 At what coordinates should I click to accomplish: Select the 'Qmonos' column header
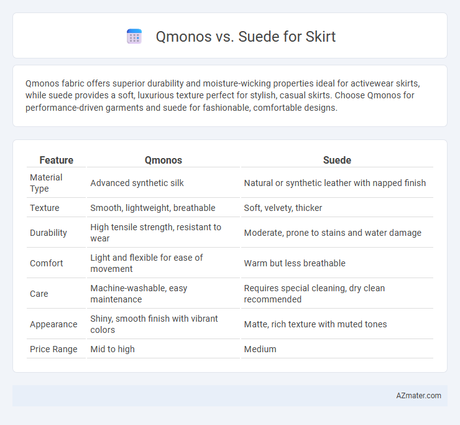(x=163, y=160)
